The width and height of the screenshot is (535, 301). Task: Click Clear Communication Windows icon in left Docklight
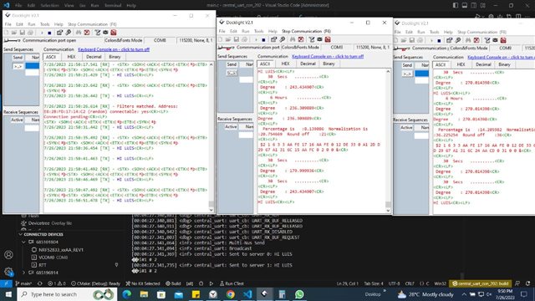(87, 33)
